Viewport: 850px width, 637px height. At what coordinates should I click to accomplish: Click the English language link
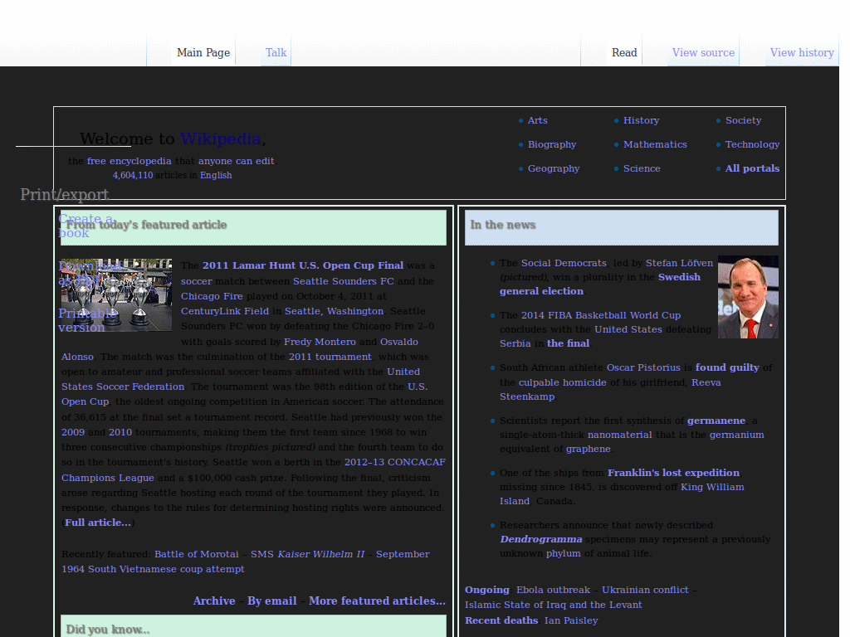(x=216, y=175)
